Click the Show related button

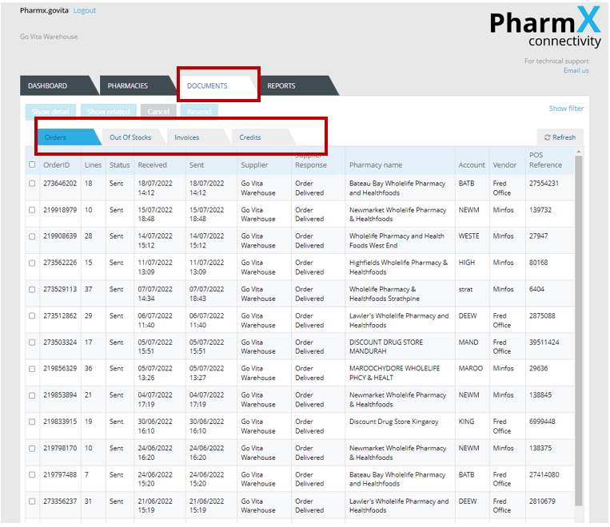coord(109,112)
